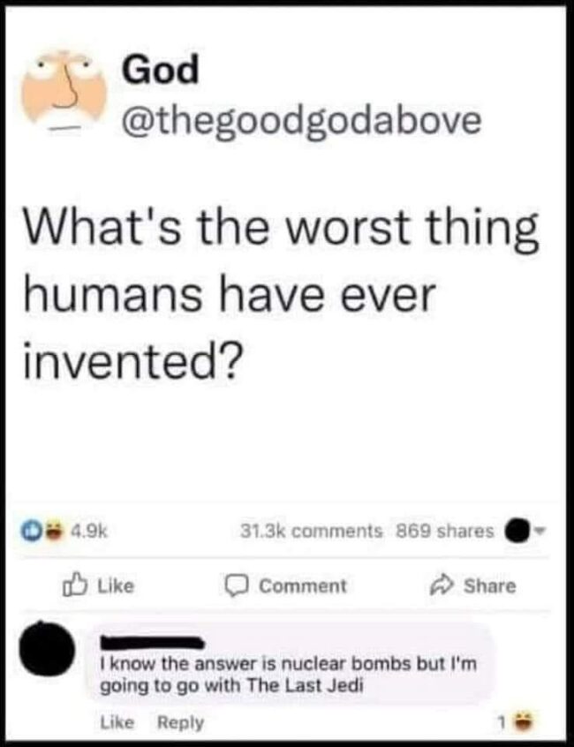The width and height of the screenshot is (574, 747).
Task: Click the black profile circle next to shares
Action: pyautogui.click(x=517, y=530)
